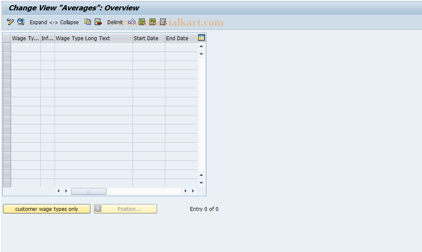The width and height of the screenshot is (422, 252).
Task: Click left horizontal scroll right arrow
Action: pos(66,191)
